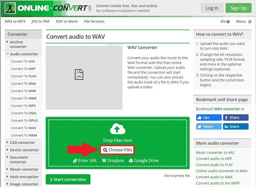The height and width of the screenshot is (187, 256).
Task: Click the globe icon next to EN
Action: pyautogui.click(x=228, y=22)
